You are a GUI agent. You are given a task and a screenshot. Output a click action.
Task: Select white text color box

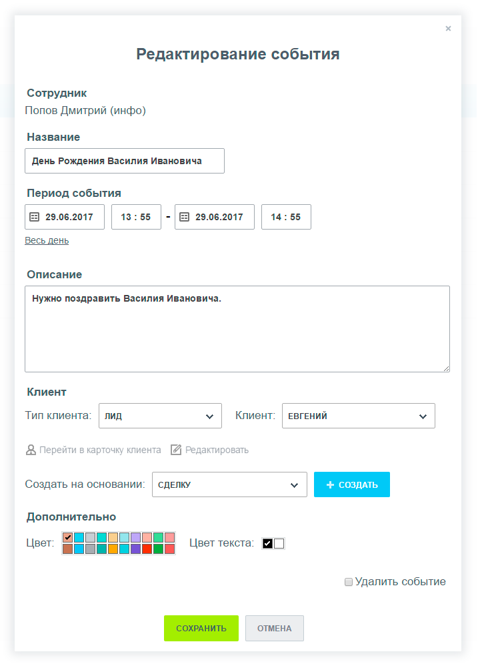(x=279, y=543)
